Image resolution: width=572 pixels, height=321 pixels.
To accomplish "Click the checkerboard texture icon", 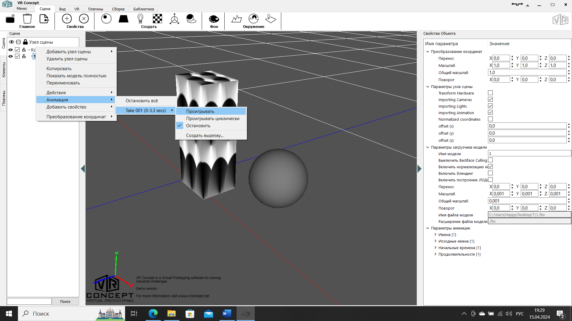I will click(157, 19).
